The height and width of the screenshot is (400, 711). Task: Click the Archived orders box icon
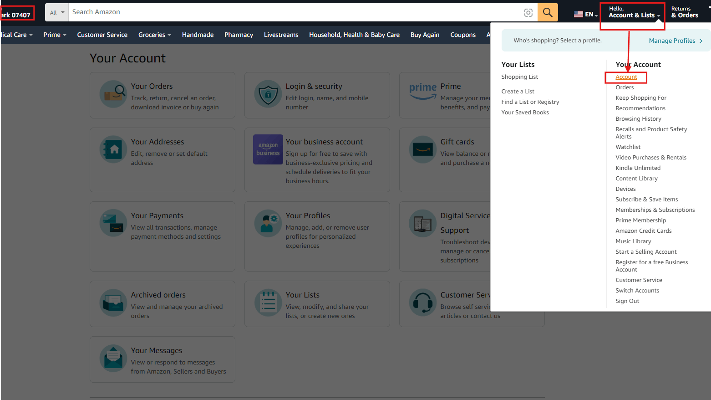tap(113, 303)
